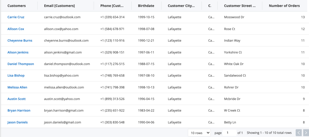Open Bryan Harrison customer link
This screenshot has width=309, height=137.
19,111
